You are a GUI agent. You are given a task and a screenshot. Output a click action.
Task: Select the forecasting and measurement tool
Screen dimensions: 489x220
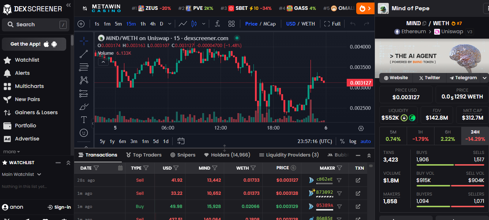tap(84, 93)
